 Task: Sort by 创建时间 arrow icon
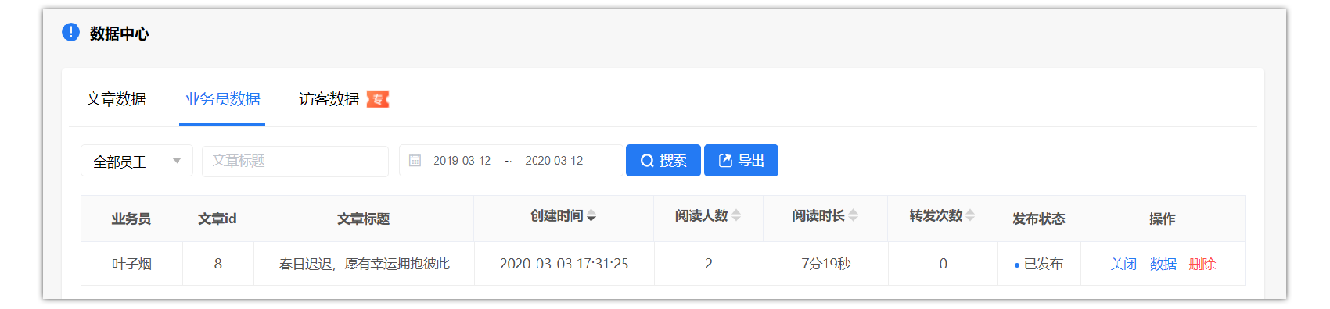591,215
